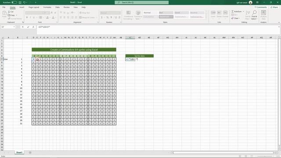
Task: Click the Fill Color bucket icon
Action: (47, 18)
